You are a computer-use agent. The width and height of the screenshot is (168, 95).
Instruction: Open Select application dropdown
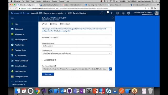click(x=77, y=46)
